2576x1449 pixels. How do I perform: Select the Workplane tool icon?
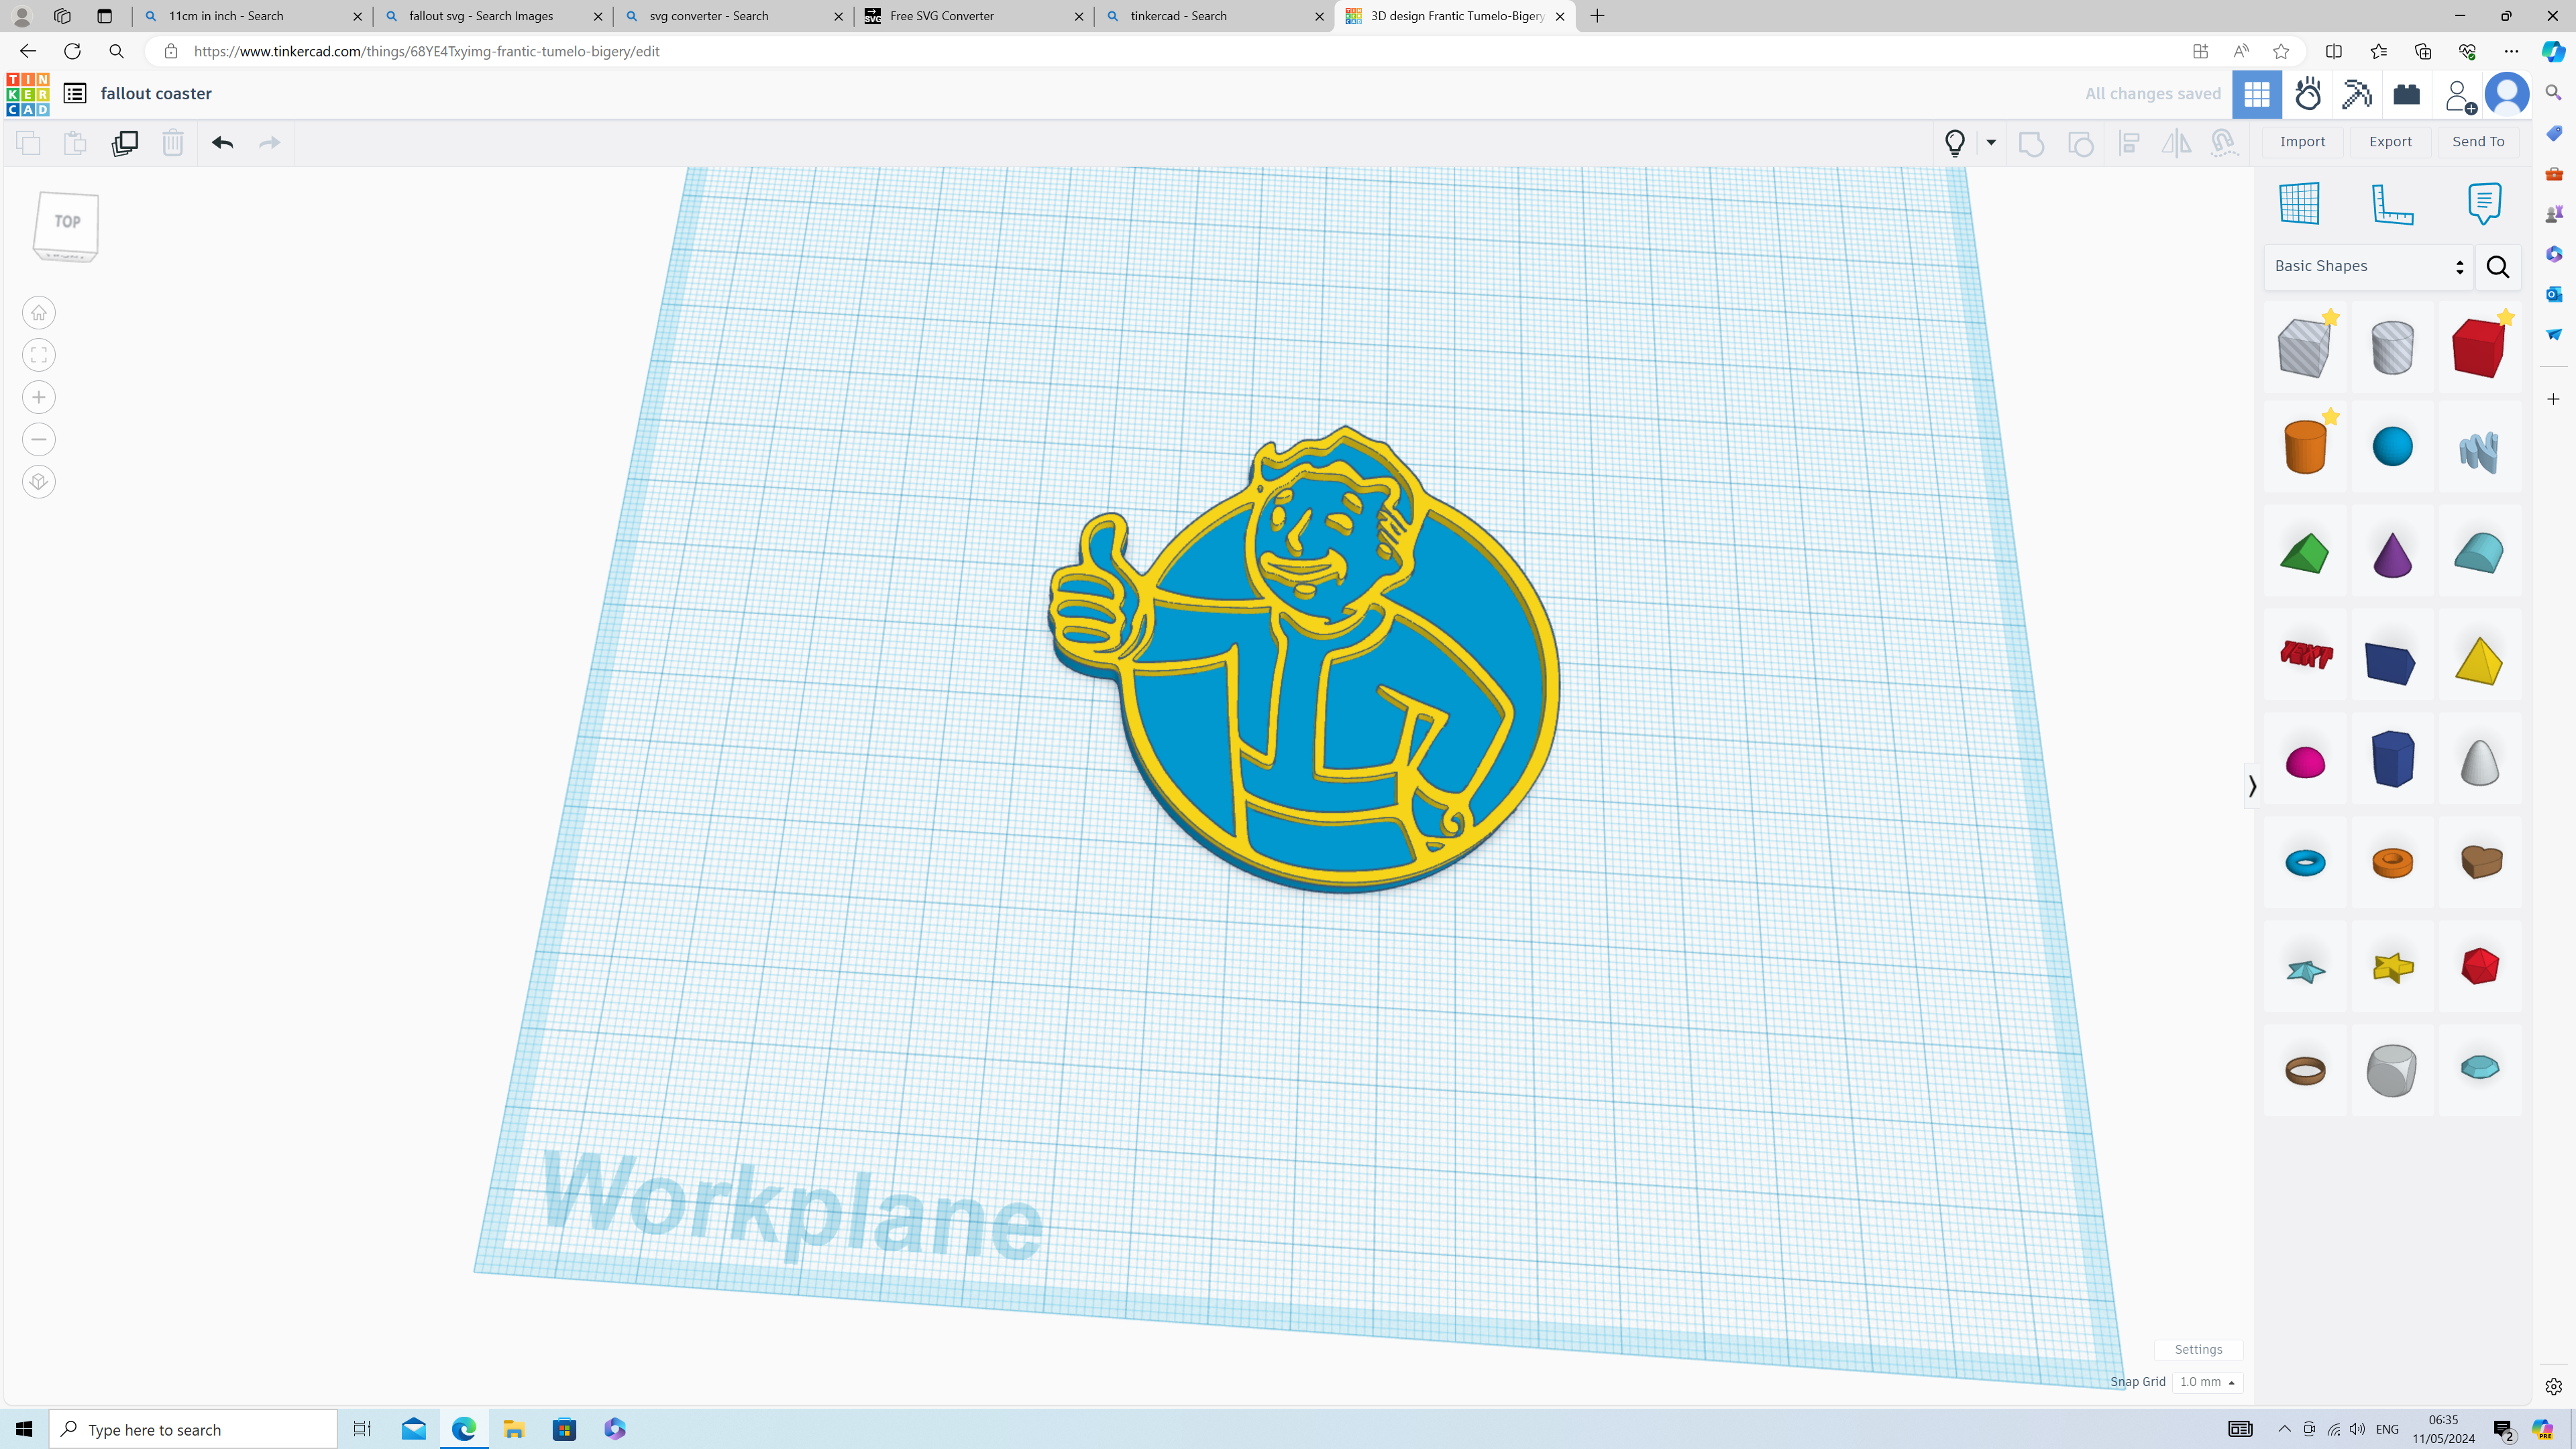pyautogui.click(x=2299, y=204)
